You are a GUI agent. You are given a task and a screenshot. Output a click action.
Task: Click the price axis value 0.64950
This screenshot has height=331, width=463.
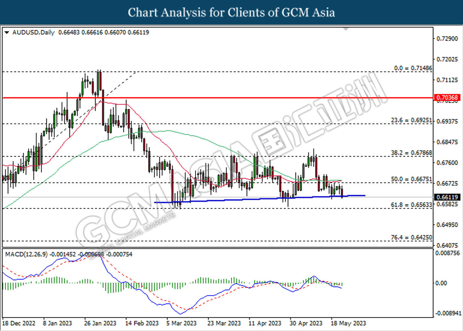(447, 225)
